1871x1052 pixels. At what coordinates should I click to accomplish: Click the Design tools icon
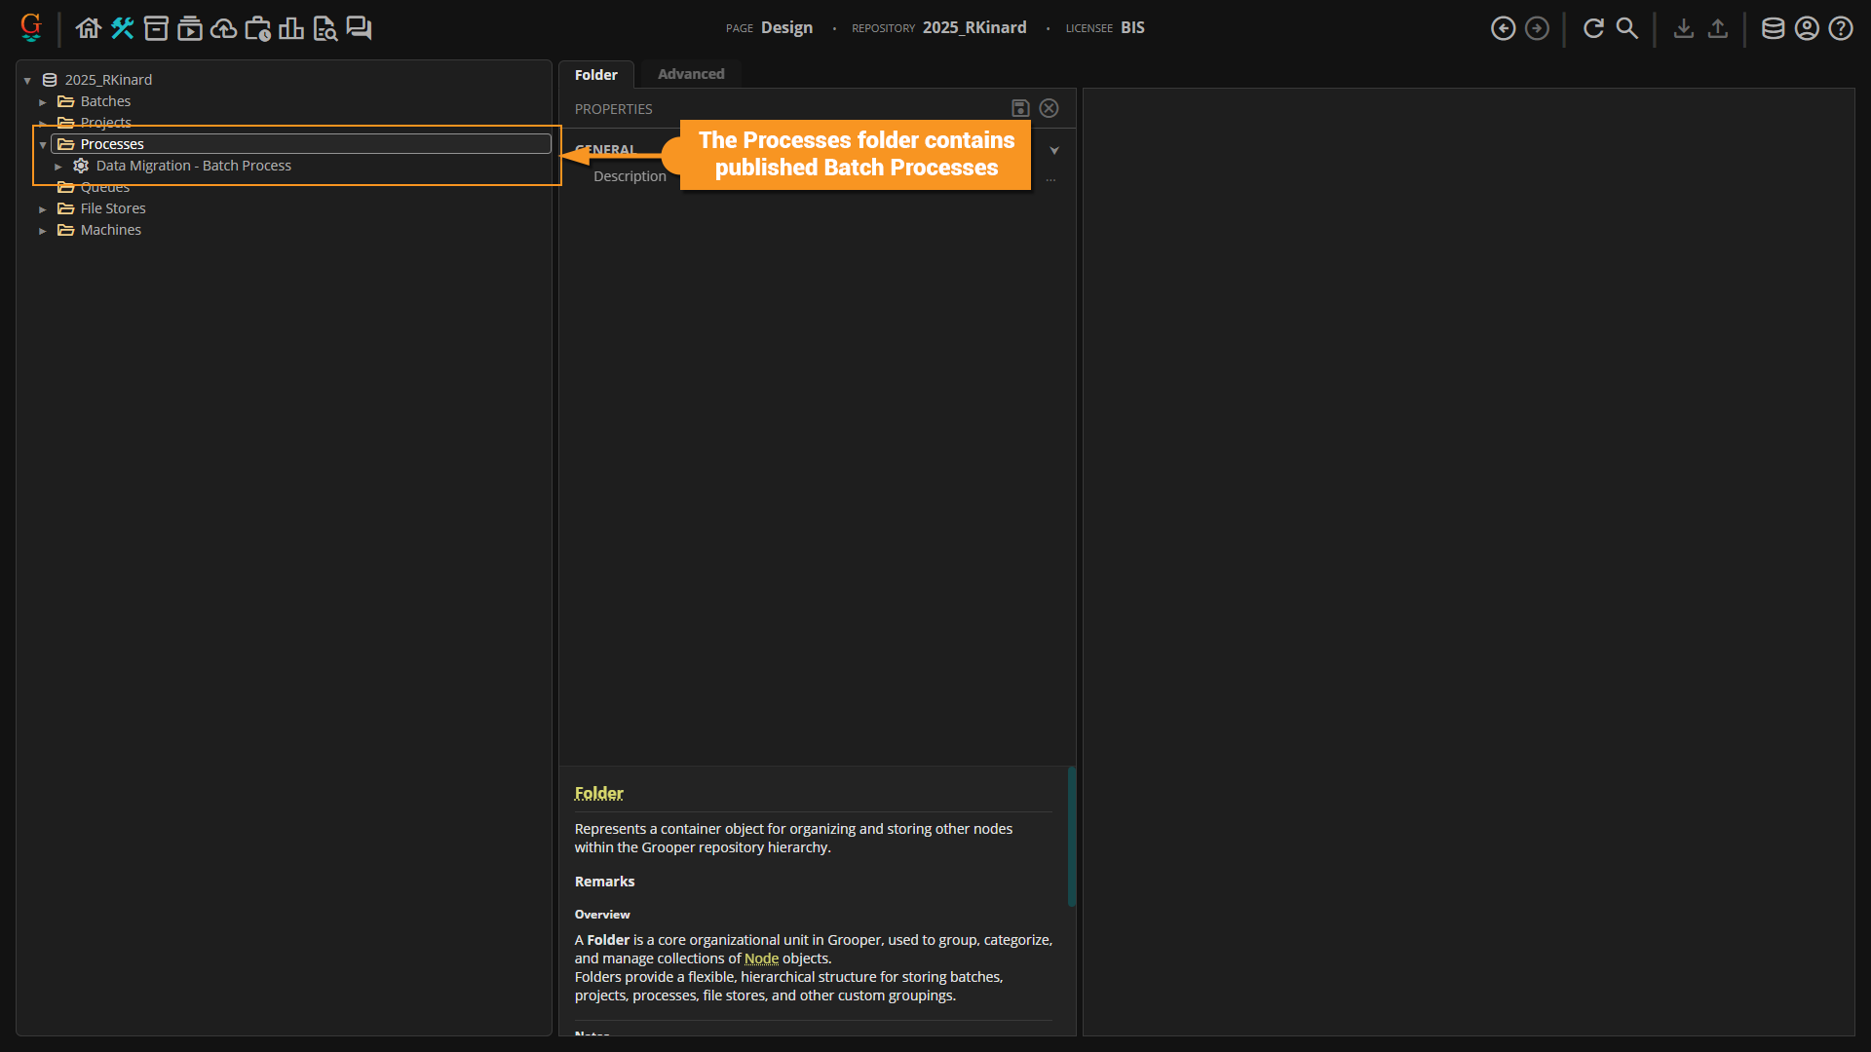point(122,28)
